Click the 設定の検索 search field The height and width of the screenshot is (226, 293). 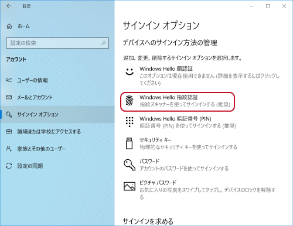(57, 43)
